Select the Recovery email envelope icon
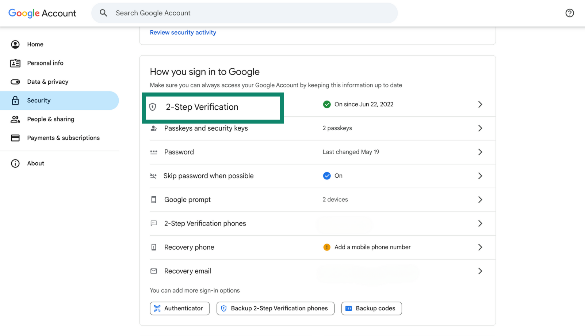 click(x=153, y=271)
